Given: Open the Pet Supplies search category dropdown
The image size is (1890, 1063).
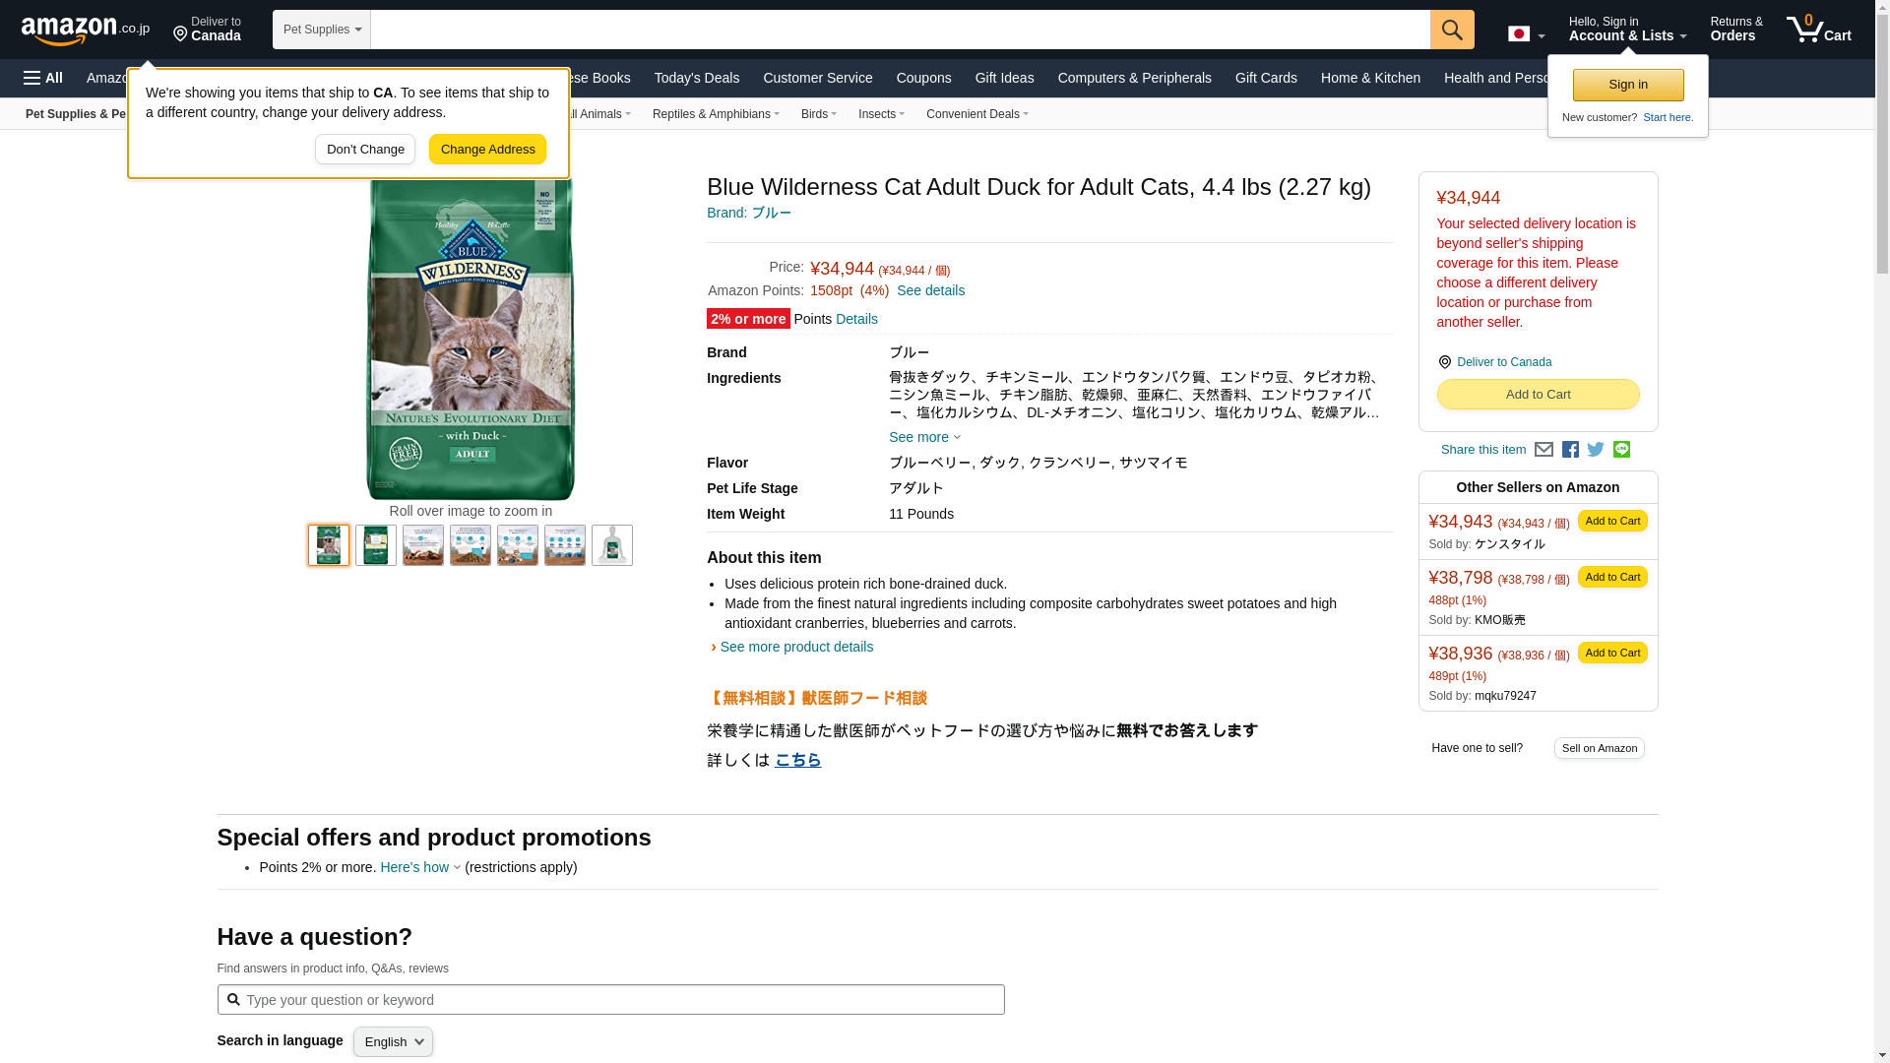Looking at the screenshot, I should coord(322,30).
